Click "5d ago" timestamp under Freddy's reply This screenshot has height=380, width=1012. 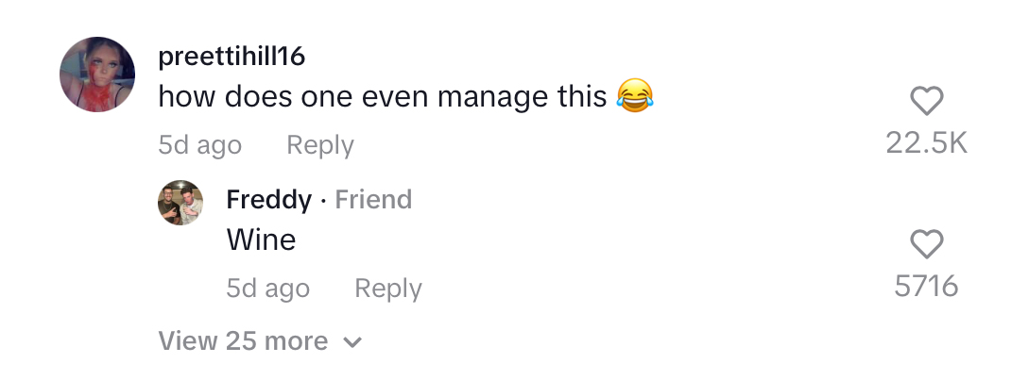click(x=267, y=289)
